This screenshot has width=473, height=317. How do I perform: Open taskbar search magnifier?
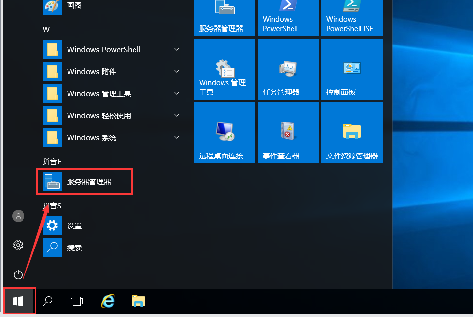click(x=47, y=301)
